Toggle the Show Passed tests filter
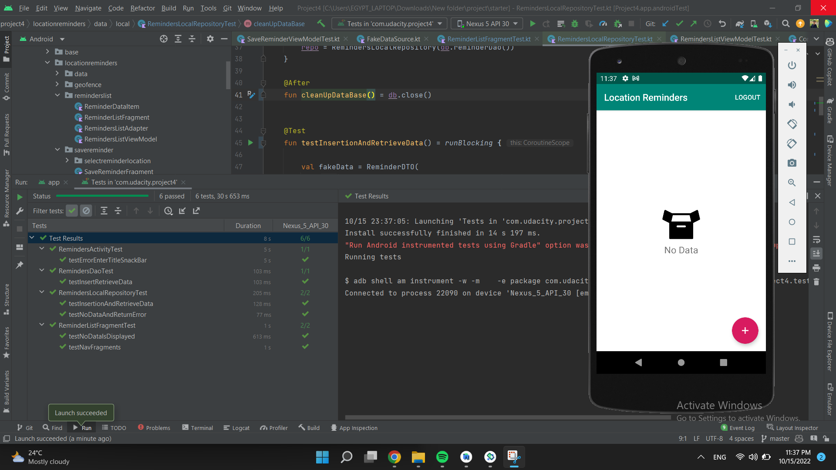Image resolution: width=836 pixels, height=470 pixels. (x=72, y=211)
